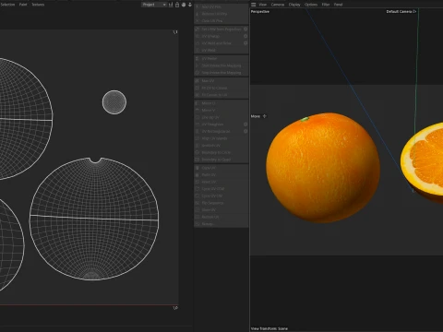
Task: Select the large notched circular UV island
Action: (94, 219)
